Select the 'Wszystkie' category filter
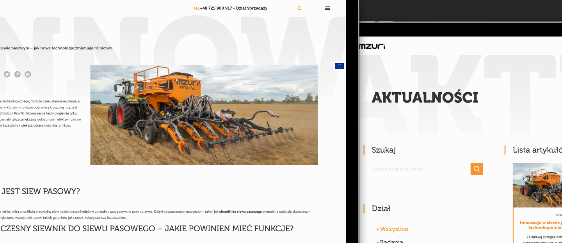Viewport: 562px width, 243px height. click(x=394, y=229)
